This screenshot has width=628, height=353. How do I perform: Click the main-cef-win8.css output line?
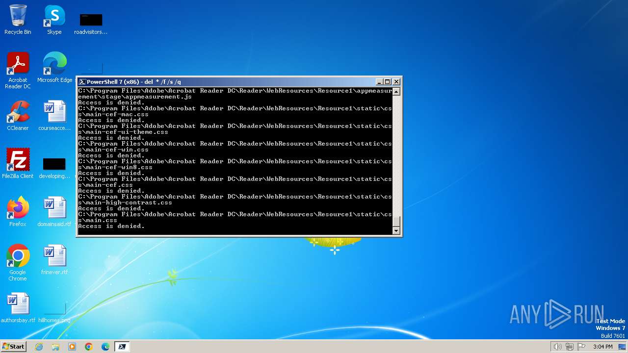[235, 164]
